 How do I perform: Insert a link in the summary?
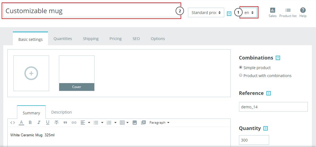[x=74, y=123]
